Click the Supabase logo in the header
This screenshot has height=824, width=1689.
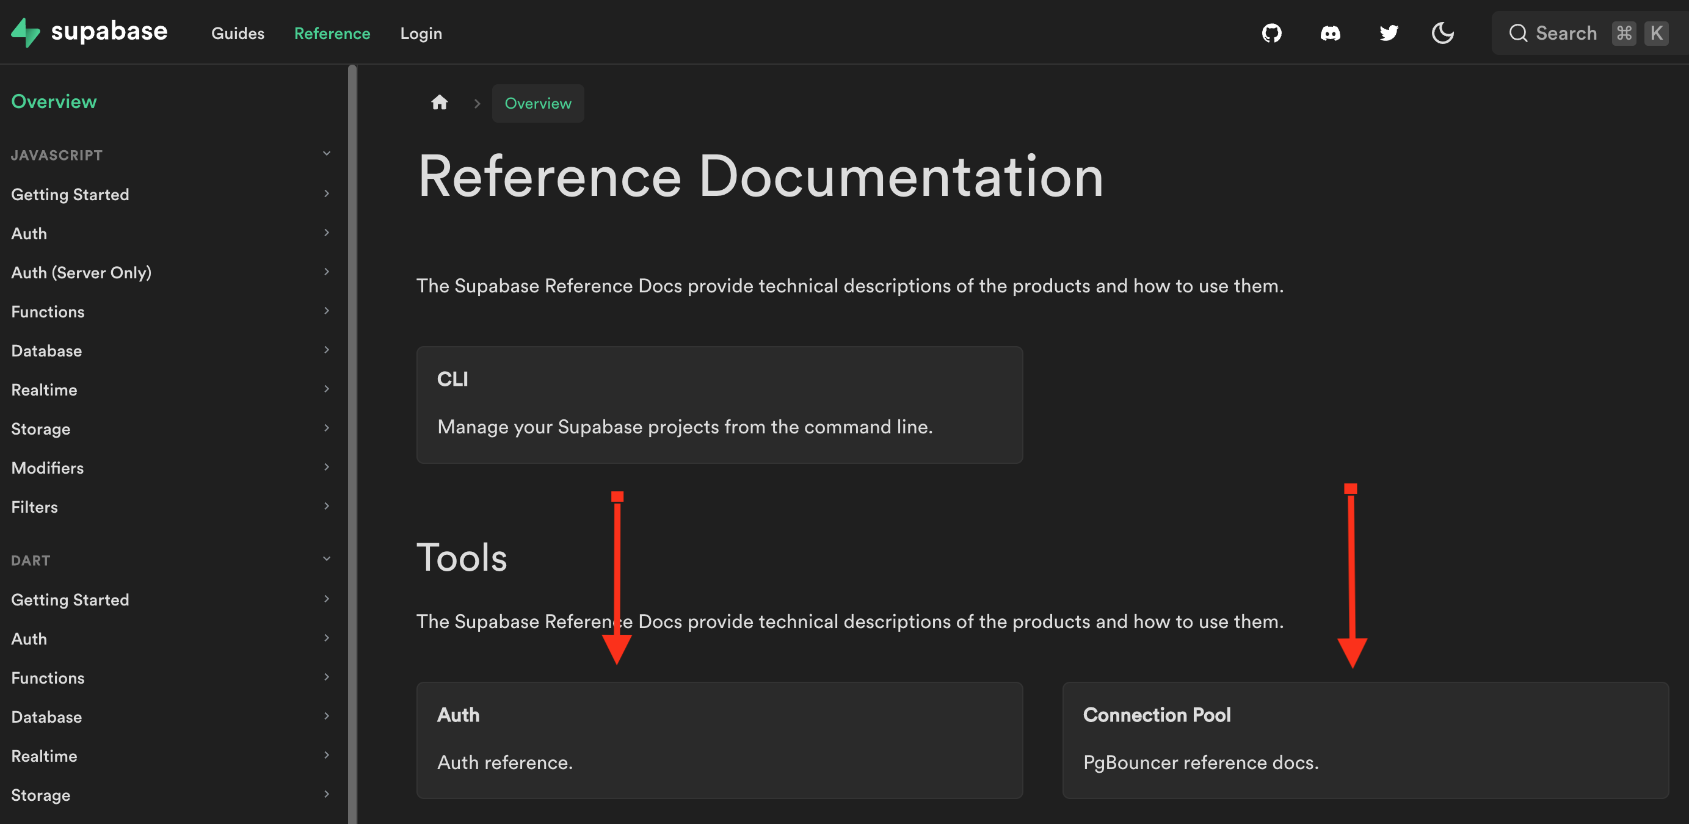coord(89,32)
